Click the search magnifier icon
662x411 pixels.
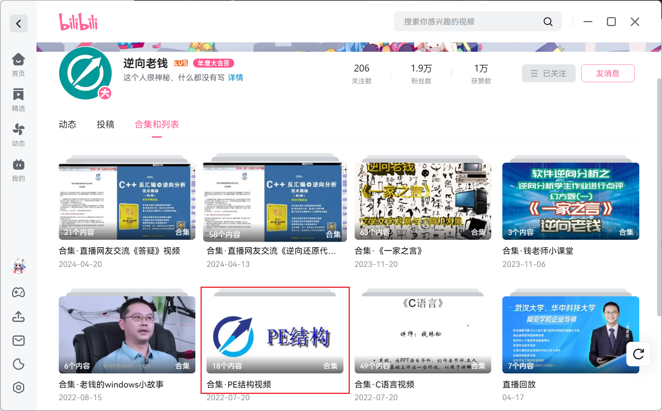[548, 22]
